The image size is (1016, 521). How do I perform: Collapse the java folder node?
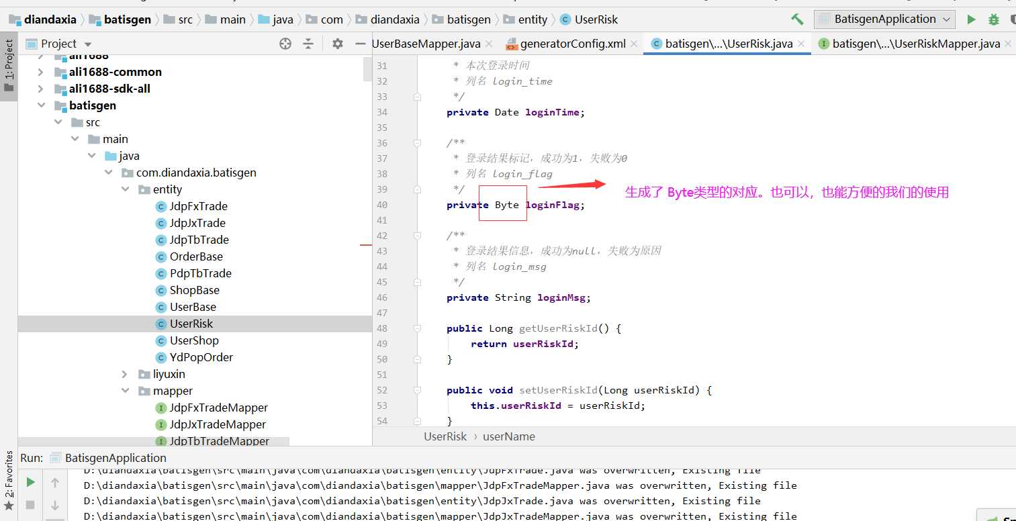pos(92,156)
